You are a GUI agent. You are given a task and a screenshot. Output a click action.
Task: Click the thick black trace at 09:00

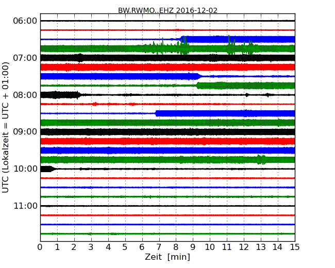pyautogui.click(x=167, y=132)
